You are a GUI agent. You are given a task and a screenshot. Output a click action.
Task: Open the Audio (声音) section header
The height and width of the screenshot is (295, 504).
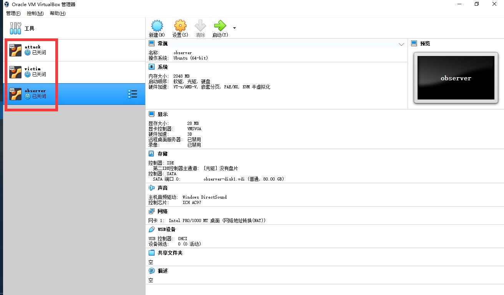[162, 188]
